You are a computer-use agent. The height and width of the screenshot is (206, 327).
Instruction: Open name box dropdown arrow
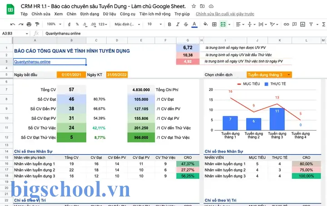(x=27, y=34)
